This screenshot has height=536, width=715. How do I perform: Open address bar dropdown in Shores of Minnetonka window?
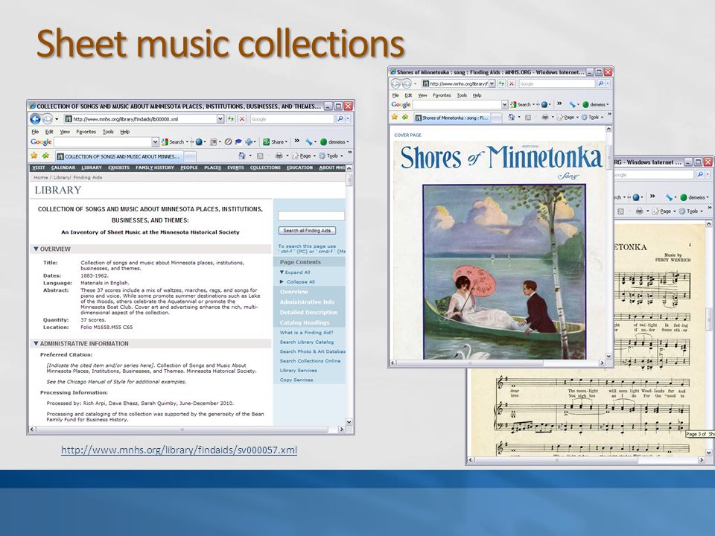[x=492, y=83]
